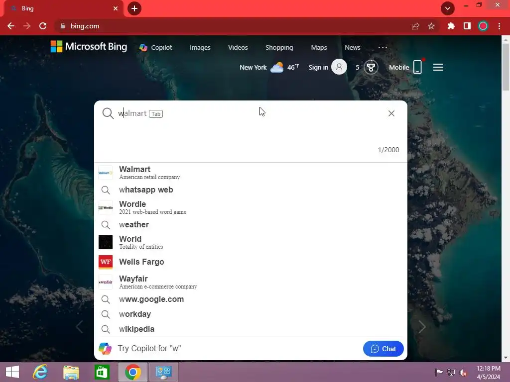Expand the three-dot more menu
510x382 pixels.
coord(382,47)
